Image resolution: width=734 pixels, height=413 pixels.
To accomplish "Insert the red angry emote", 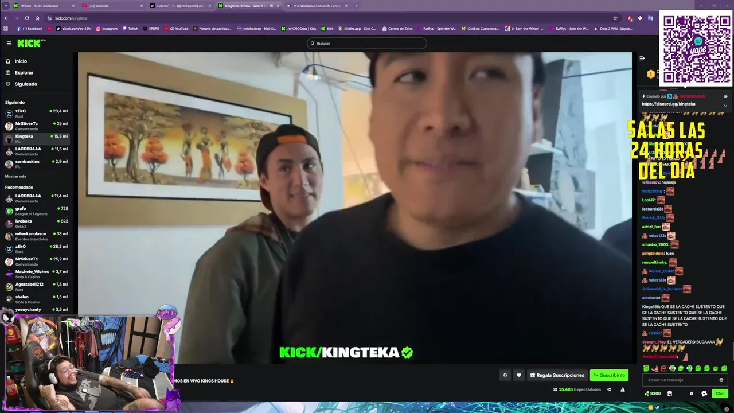I will point(663,368).
